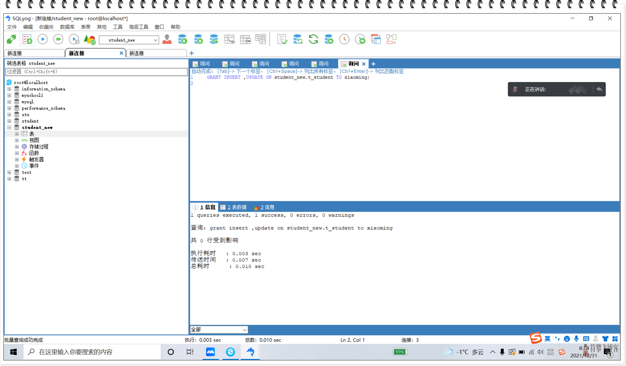Click the table with arrow toolbar icon
The width and height of the screenshot is (626, 366).
(x=230, y=39)
